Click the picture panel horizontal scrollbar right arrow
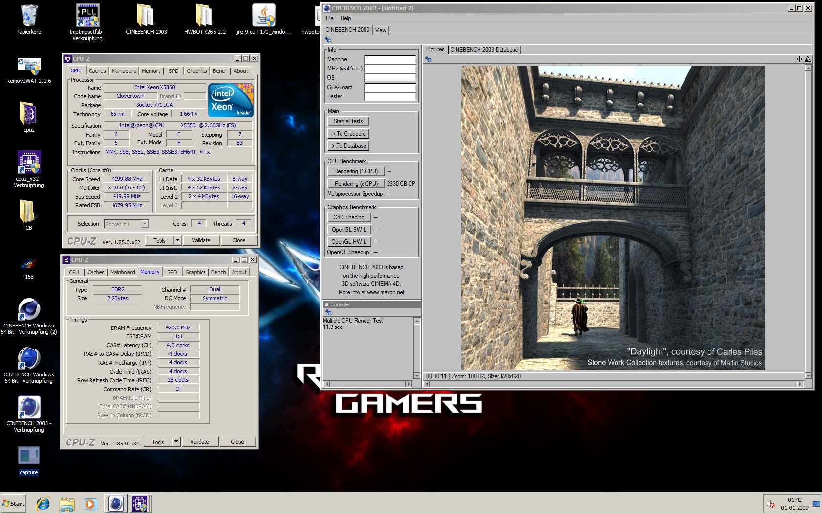Image resolution: width=822 pixels, height=514 pixels. point(800,384)
